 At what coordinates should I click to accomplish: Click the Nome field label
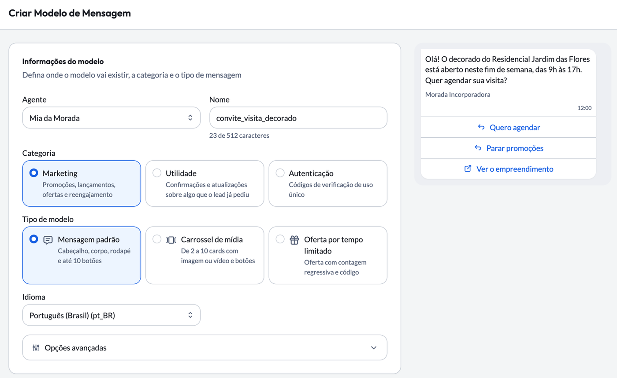point(219,99)
